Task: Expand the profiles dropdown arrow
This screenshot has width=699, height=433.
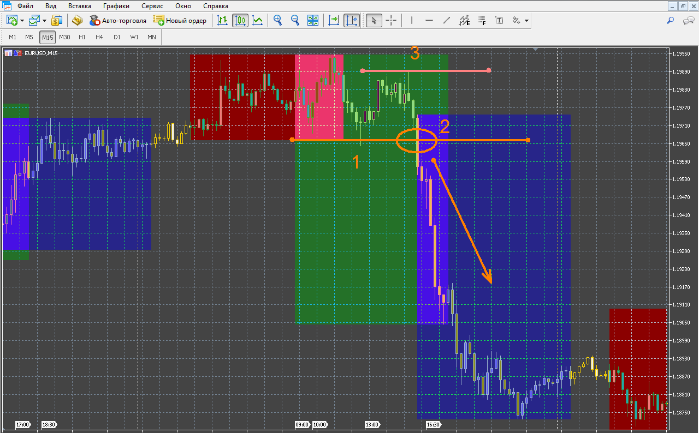Action: point(44,21)
